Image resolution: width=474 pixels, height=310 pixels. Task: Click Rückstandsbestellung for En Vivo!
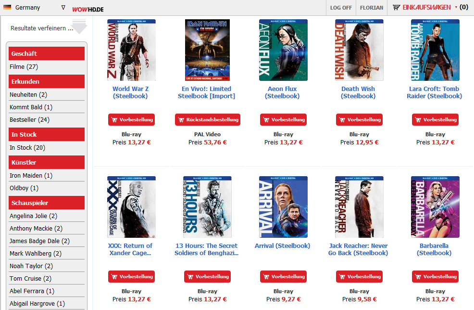click(208, 119)
